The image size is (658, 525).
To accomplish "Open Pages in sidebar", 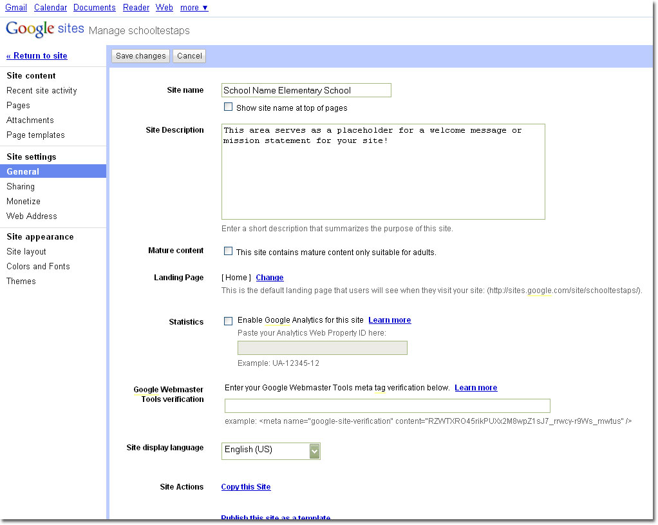I will coord(18,106).
